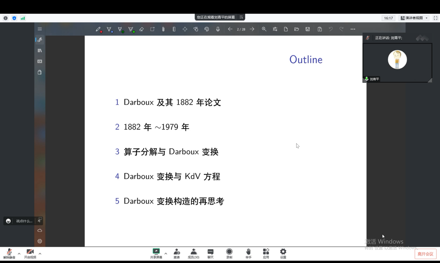Open the members list 成员(30)
The image size is (440, 263).
tap(193, 253)
